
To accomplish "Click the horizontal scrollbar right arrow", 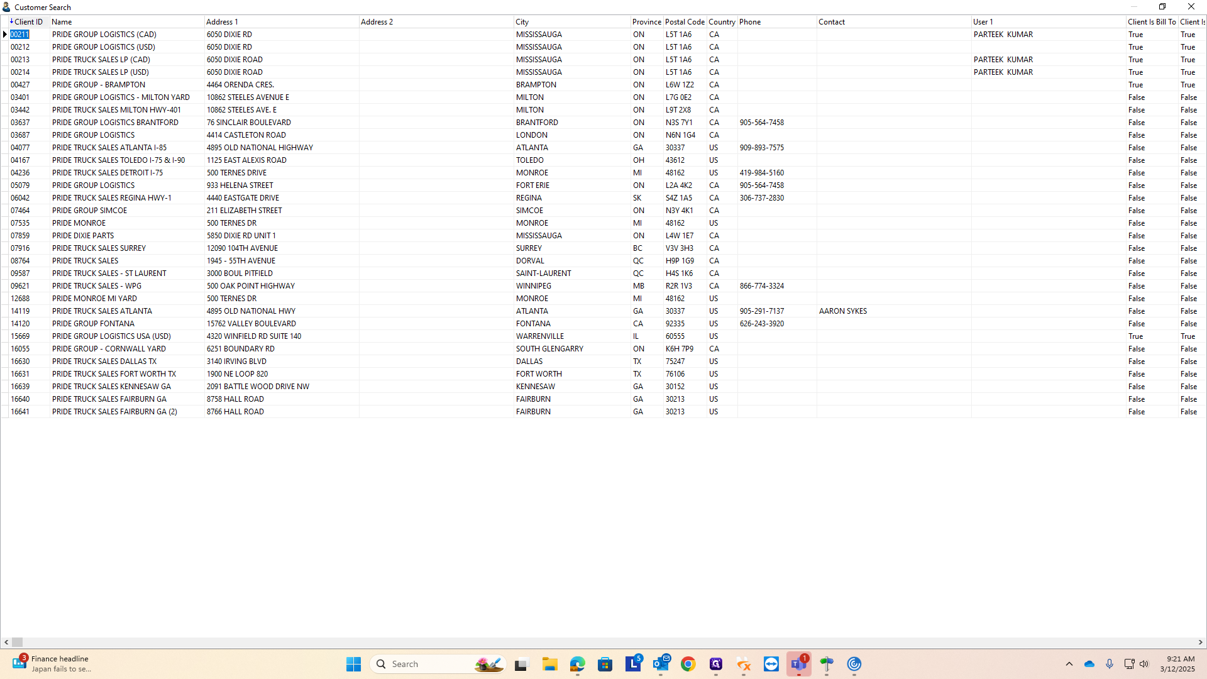I will point(1200,642).
